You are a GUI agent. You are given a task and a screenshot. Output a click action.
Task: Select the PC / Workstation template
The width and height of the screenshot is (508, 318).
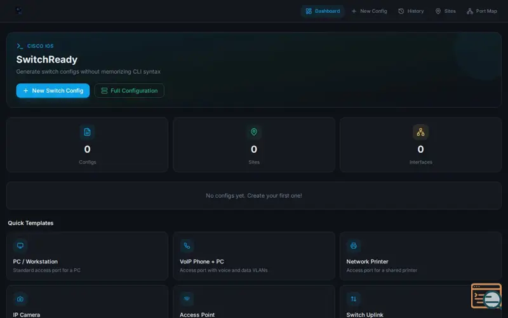point(87,256)
